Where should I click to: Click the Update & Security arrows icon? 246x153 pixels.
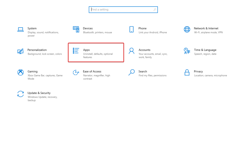[20, 94]
